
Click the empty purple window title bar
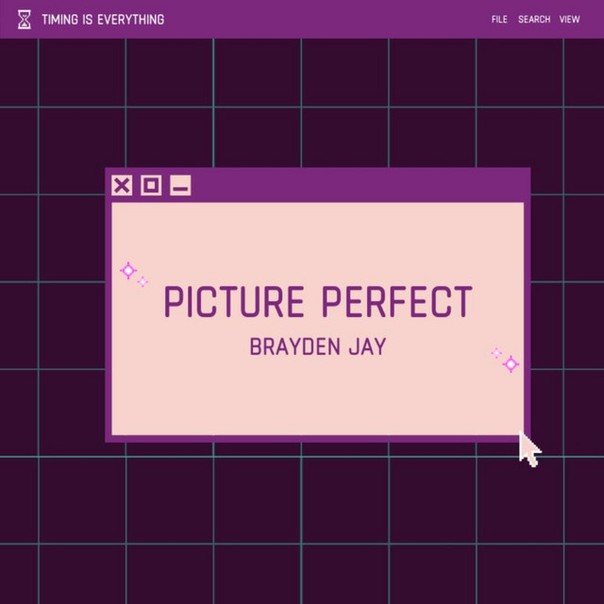click(x=359, y=185)
